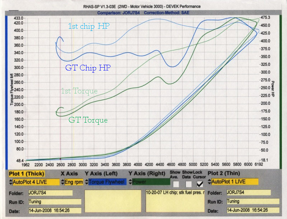287x219 pixels.
Task: Click the Plot 2 Folder field JORJ7S4
Action: click(249, 192)
